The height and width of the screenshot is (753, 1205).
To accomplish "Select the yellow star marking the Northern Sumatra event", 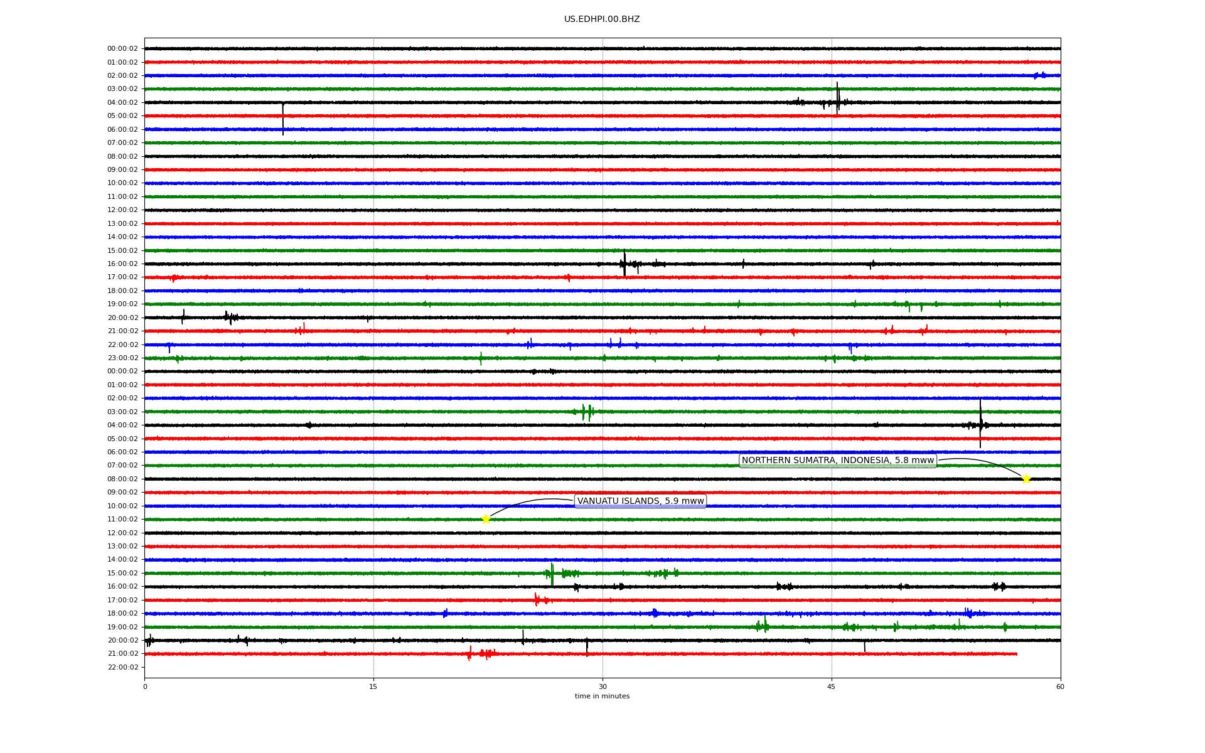I will pyautogui.click(x=1026, y=479).
